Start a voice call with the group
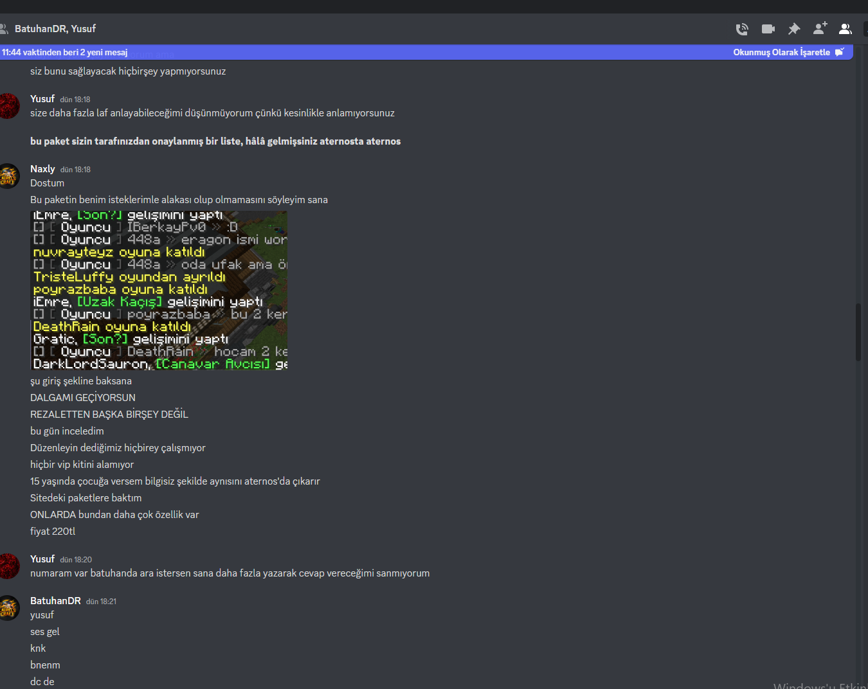The image size is (868, 689). 742,29
